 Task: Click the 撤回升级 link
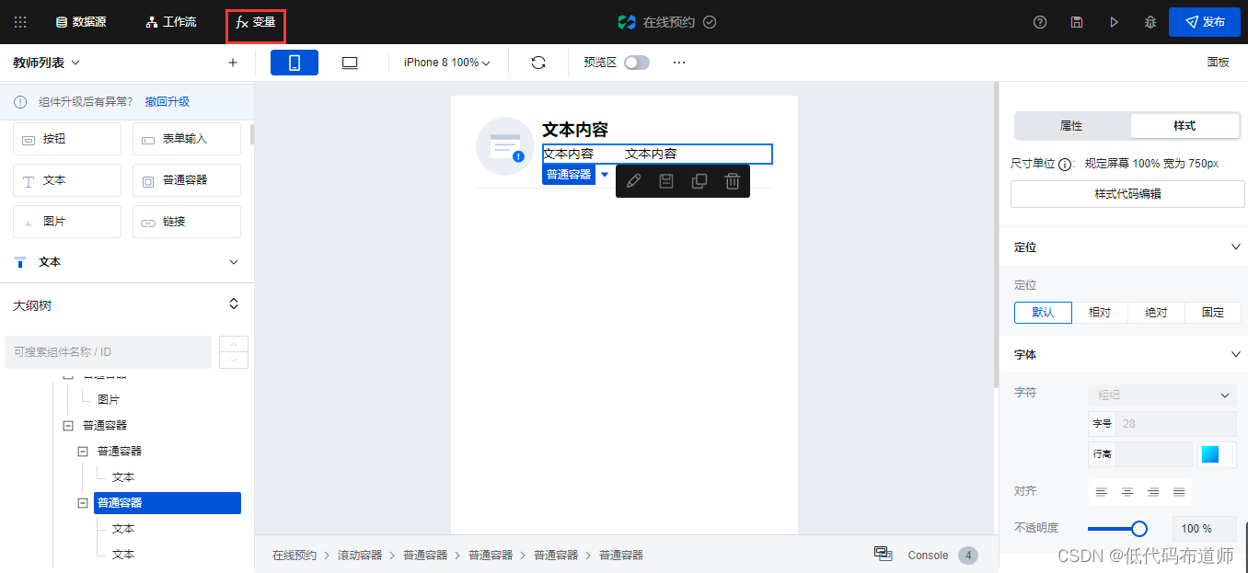click(x=168, y=102)
